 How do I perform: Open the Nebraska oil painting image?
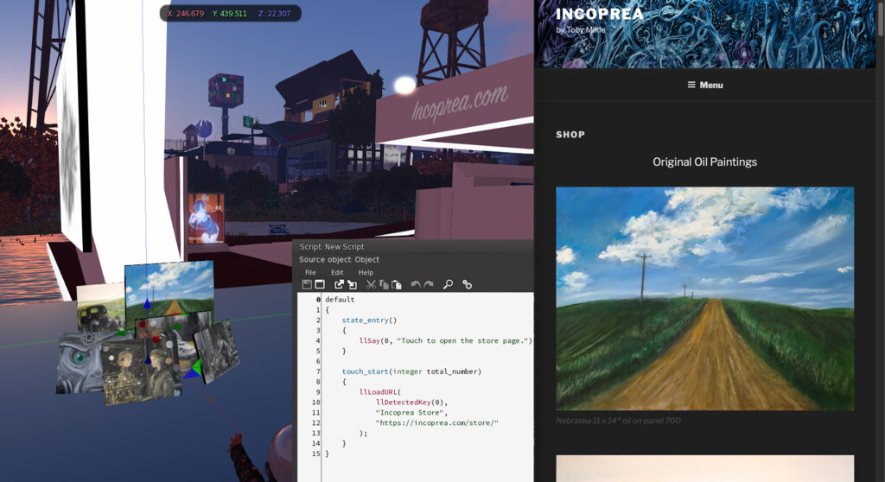(704, 298)
